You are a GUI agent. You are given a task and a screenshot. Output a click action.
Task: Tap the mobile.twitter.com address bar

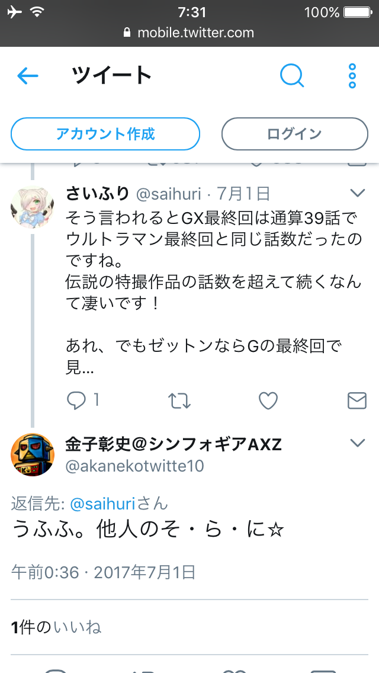[x=189, y=33]
